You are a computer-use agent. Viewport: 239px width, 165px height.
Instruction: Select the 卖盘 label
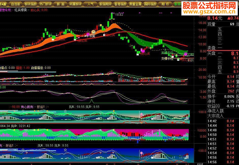coord(212,48)
